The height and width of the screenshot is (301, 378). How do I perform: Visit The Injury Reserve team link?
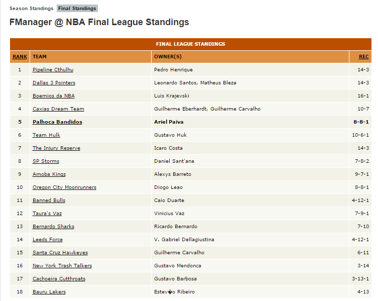56,148
